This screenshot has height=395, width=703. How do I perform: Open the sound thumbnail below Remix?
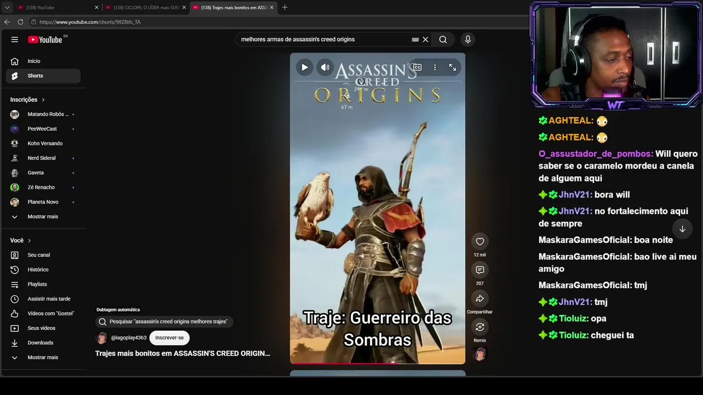[x=480, y=354]
